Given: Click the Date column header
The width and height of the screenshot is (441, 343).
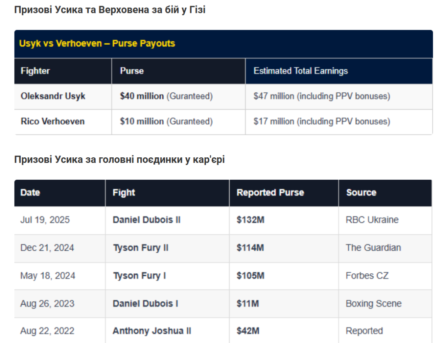Looking at the screenshot, I should [59, 193].
